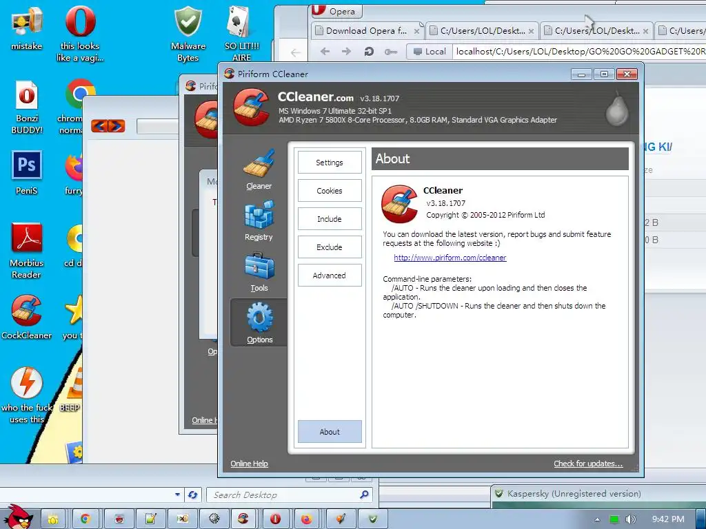Open the gear taskbar icon
Image resolution: width=706 pixels, height=529 pixels.
point(214,519)
